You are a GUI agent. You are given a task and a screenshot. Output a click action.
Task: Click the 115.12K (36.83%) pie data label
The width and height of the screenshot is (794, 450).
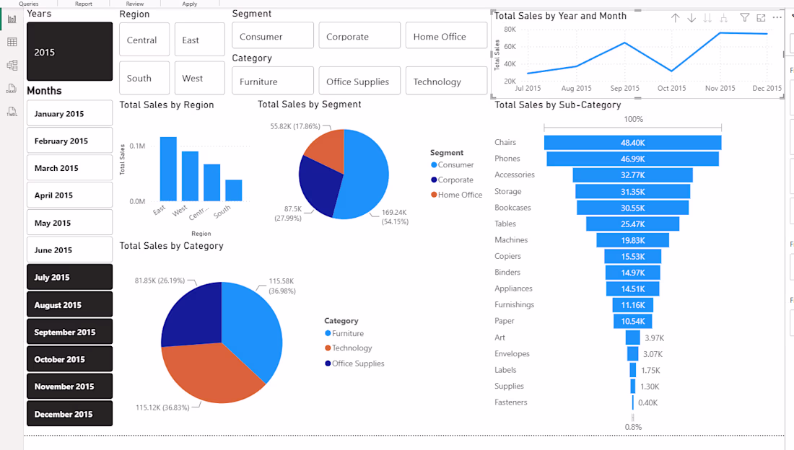point(162,407)
